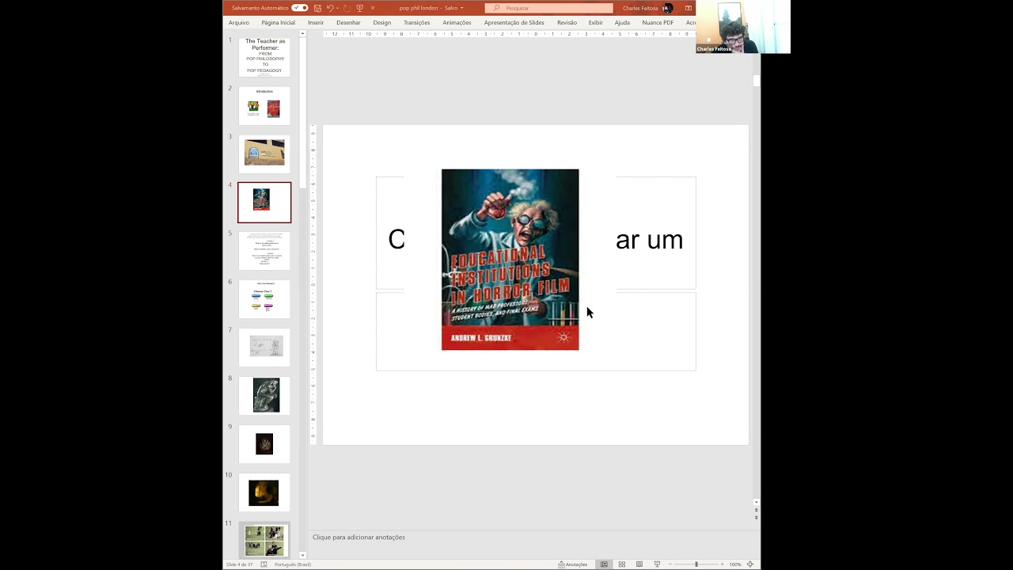Click the Pesquisar search box
1013x570 pixels.
(x=548, y=8)
